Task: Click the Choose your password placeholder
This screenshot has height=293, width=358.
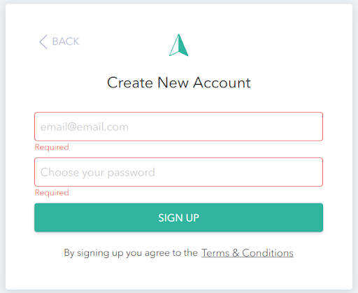Action: (x=98, y=173)
